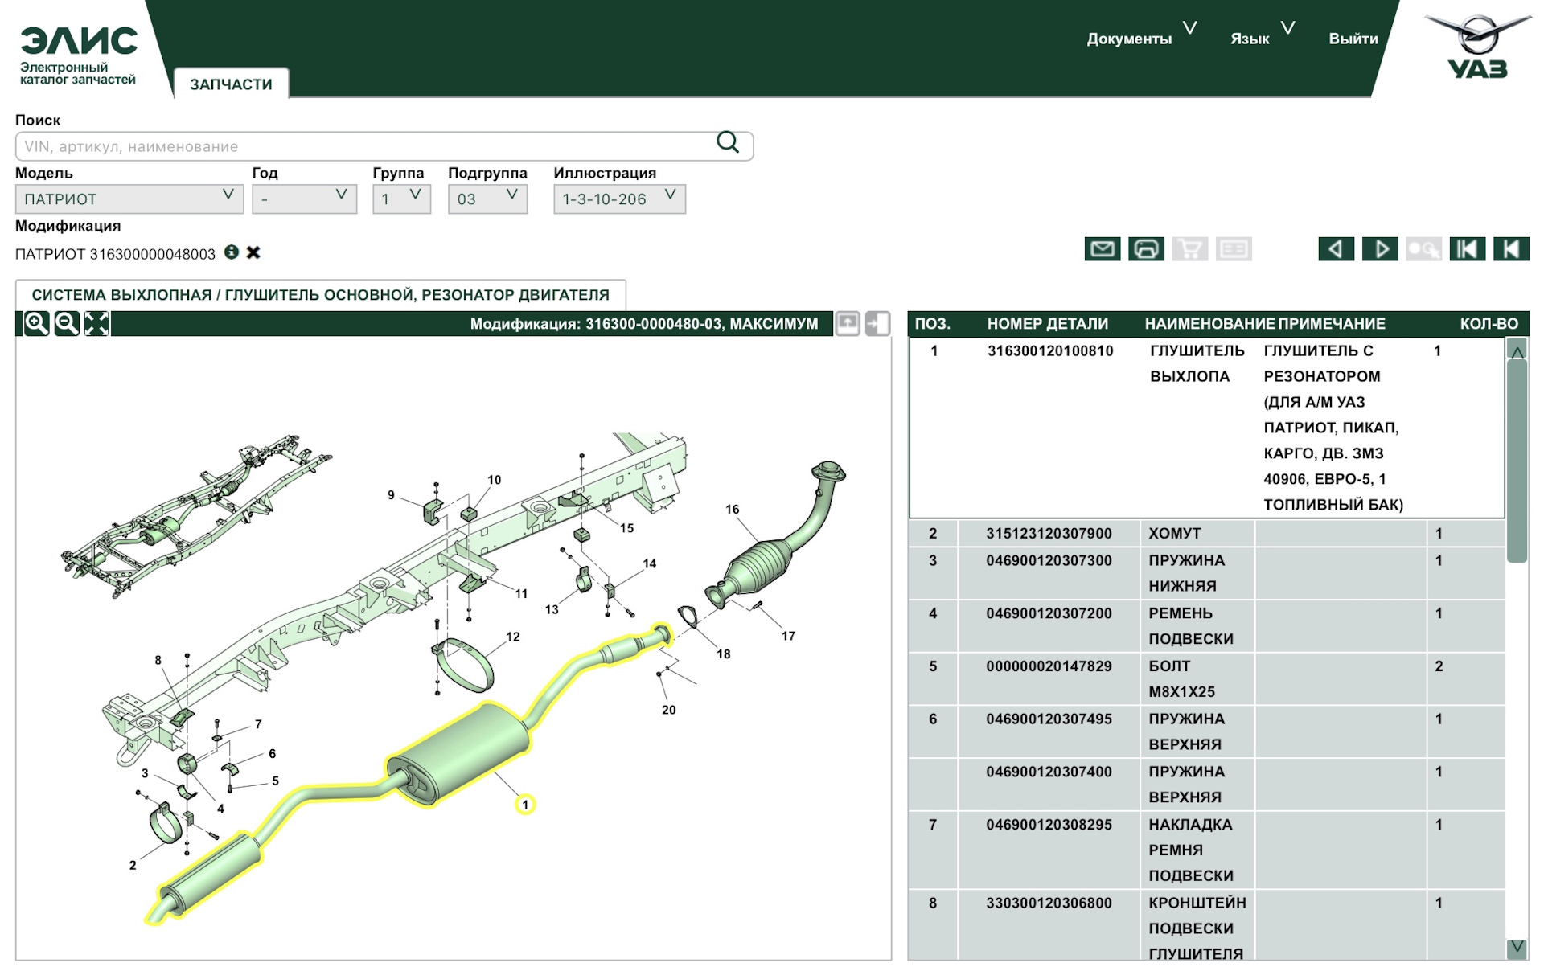Select callout 16 catalytic converter

[732, 509]
